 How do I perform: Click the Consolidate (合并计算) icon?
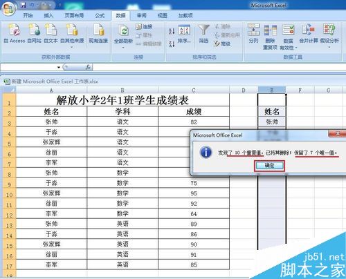point(308,30)
